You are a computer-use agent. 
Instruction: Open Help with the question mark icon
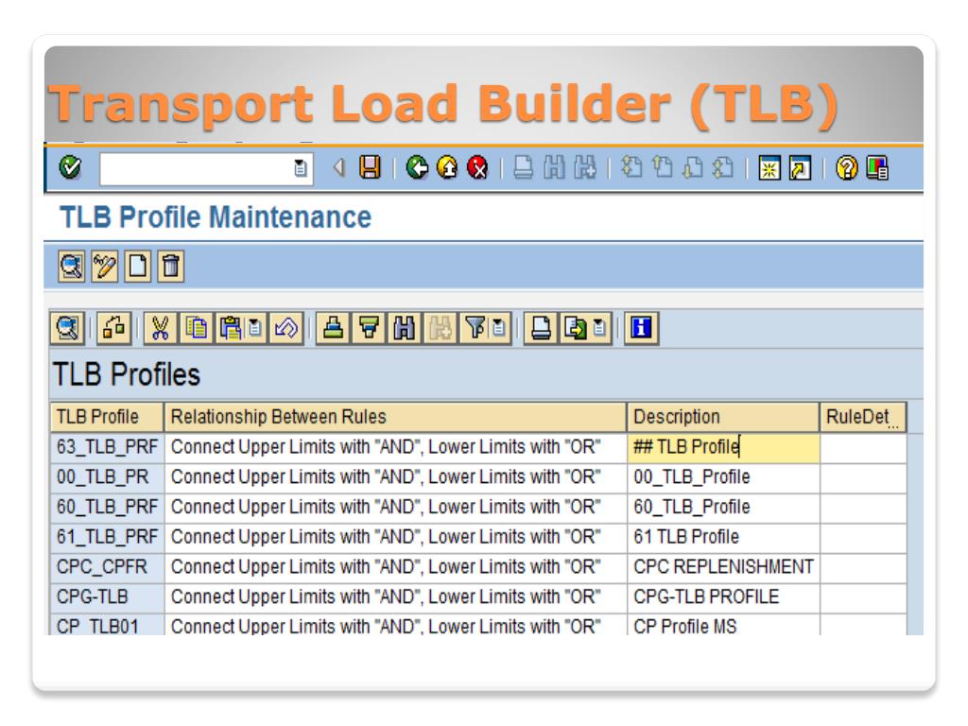click(x=846, y=168)
